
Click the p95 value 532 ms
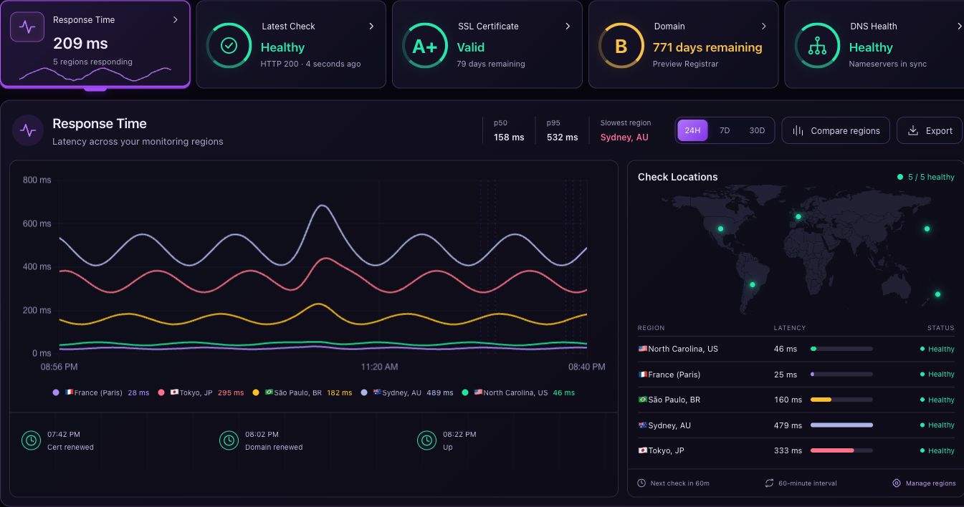(x=562, y=137)
